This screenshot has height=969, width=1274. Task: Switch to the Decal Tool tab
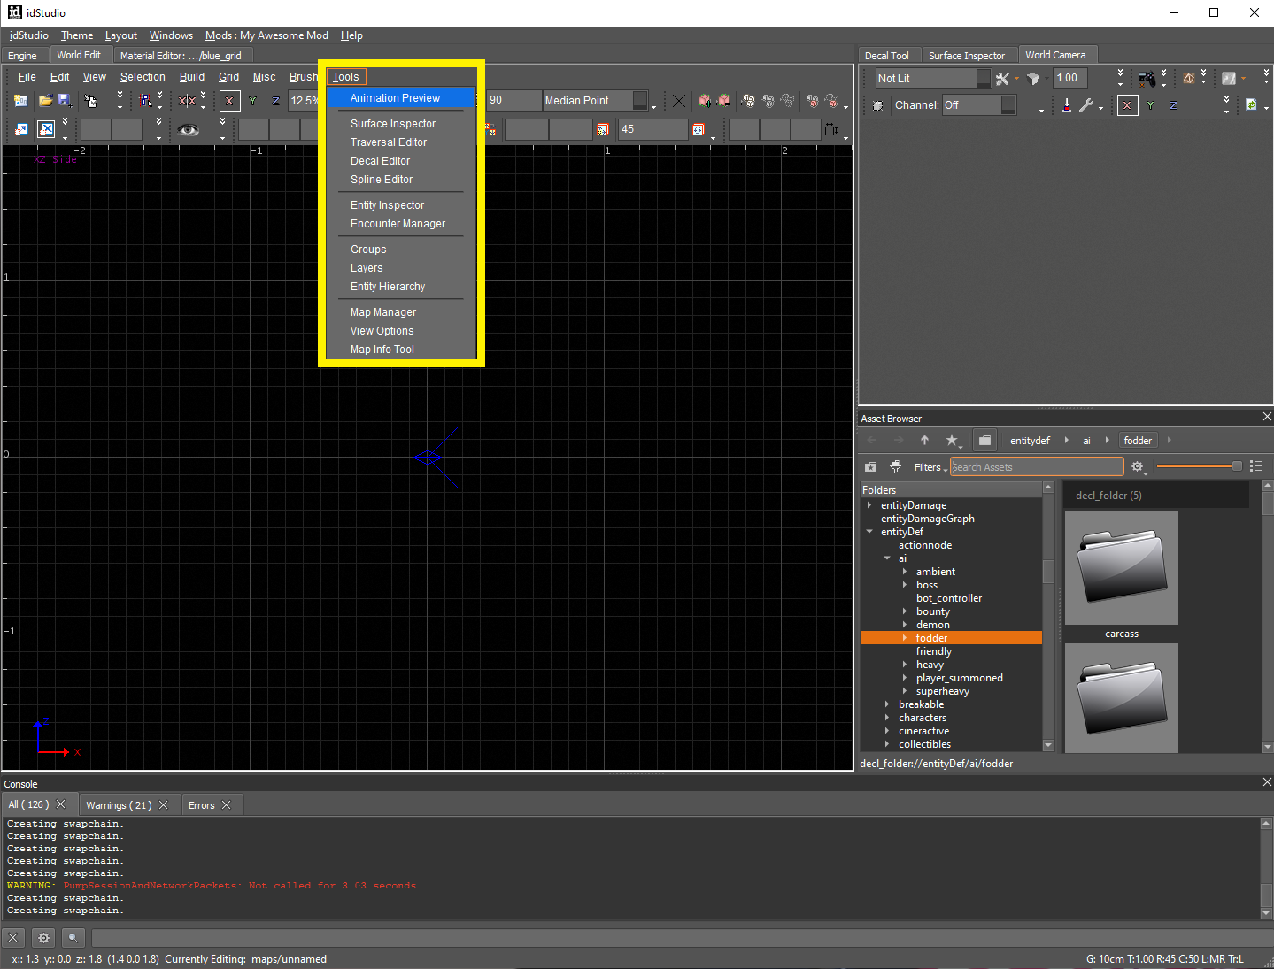click(887, 56)
